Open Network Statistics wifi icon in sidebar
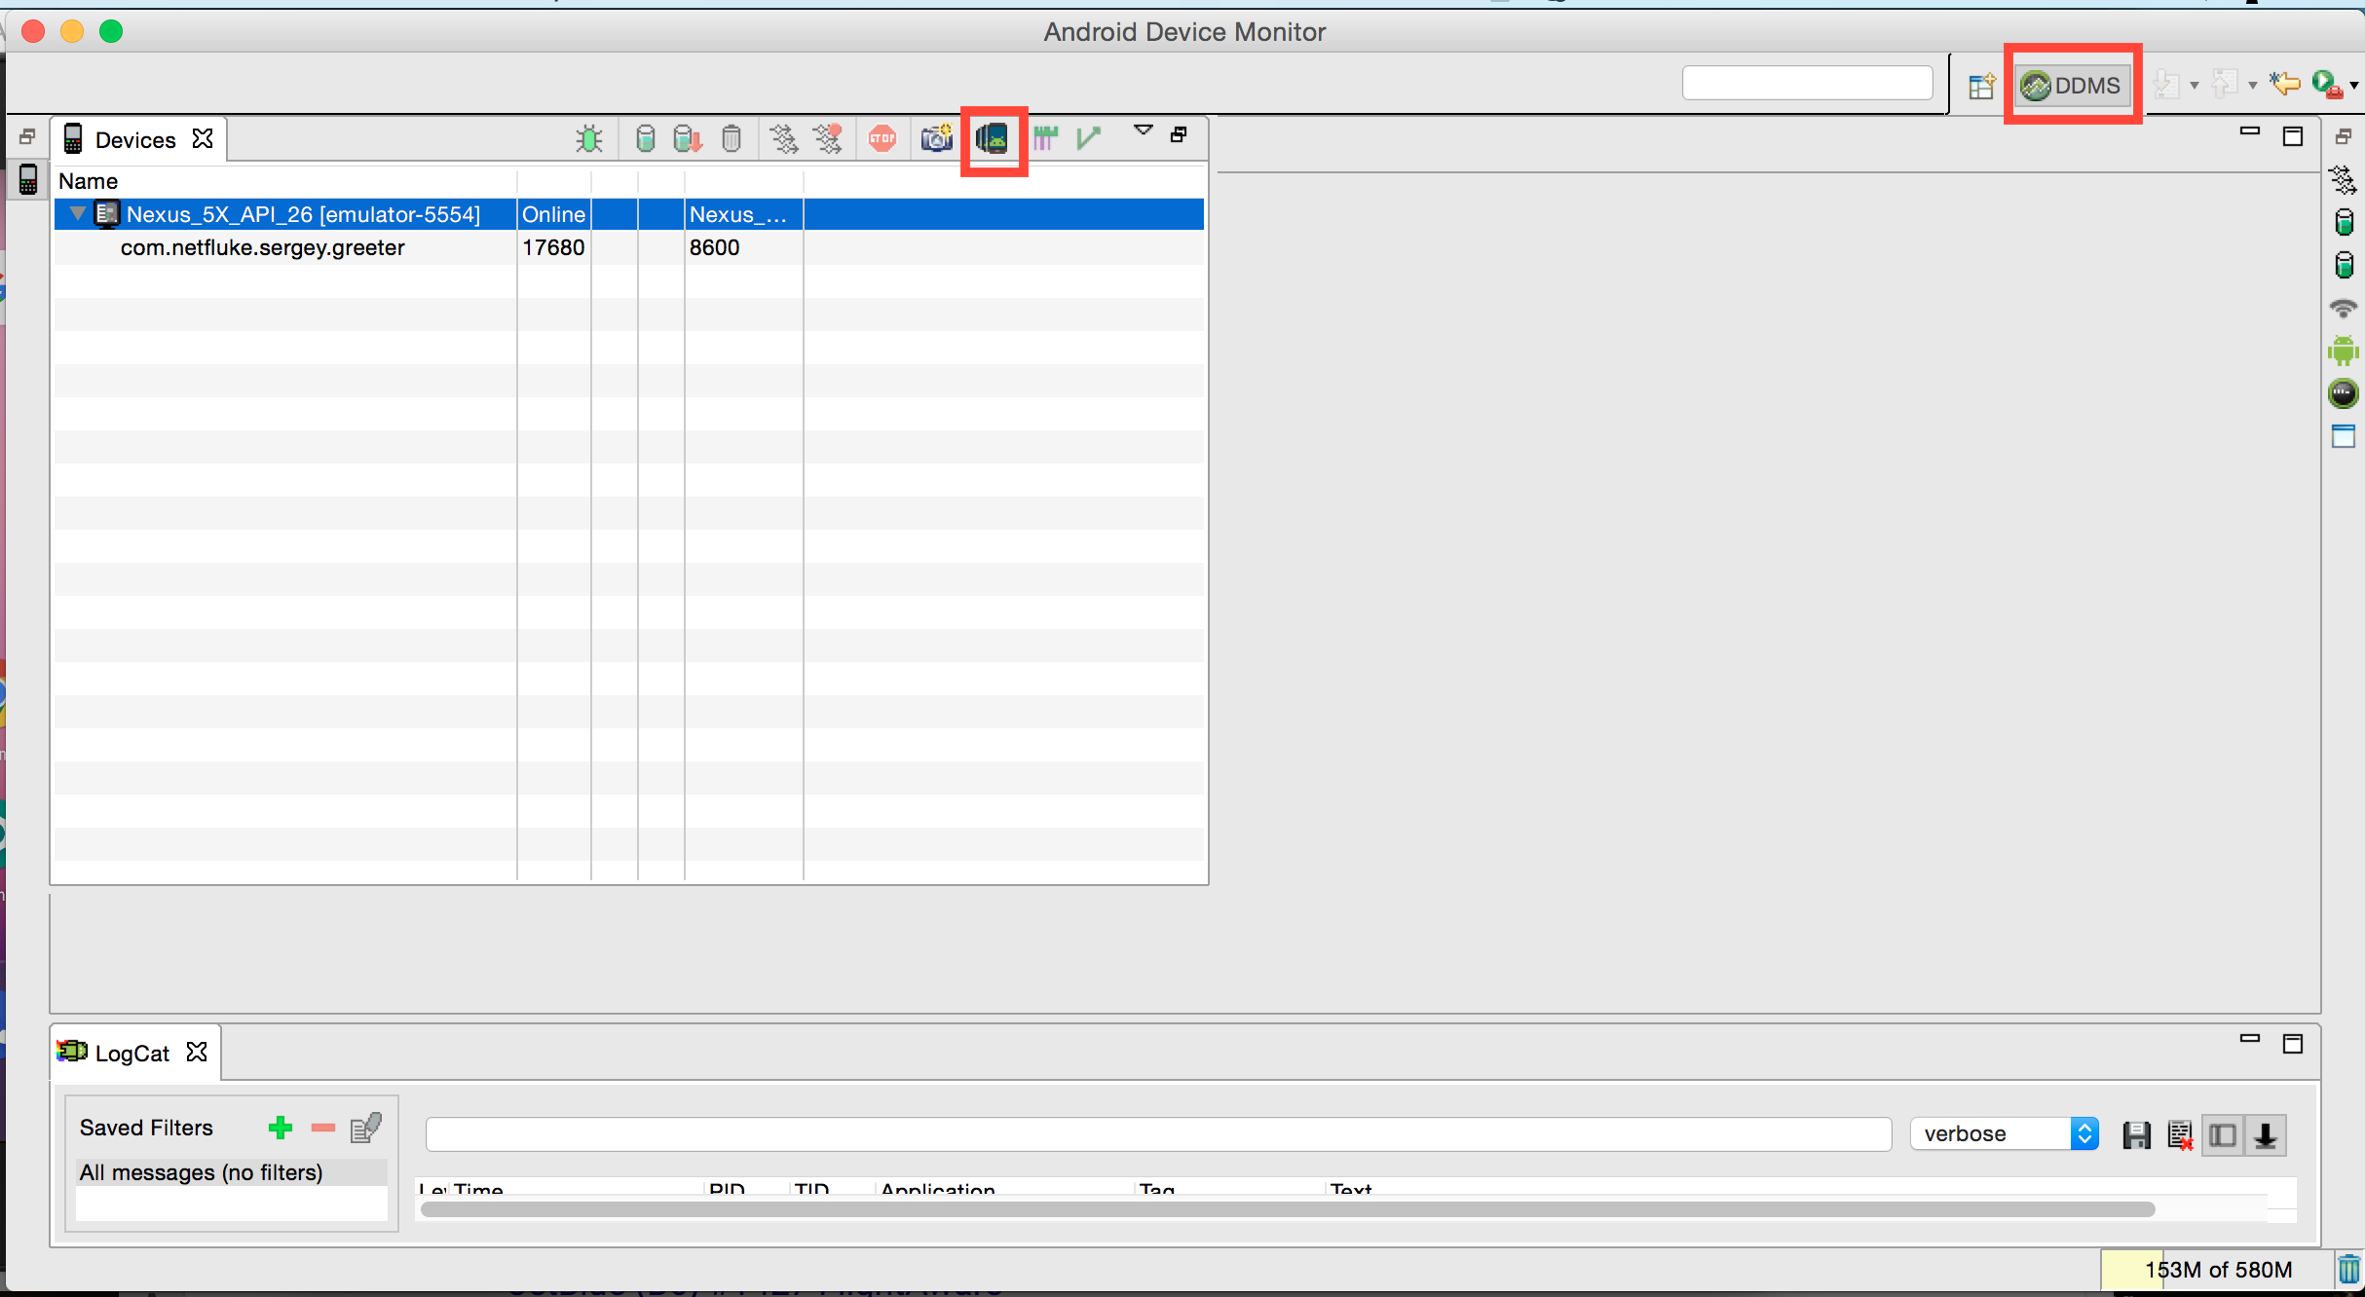Screen dimensions: 2365x1297 click(2344, 309)
